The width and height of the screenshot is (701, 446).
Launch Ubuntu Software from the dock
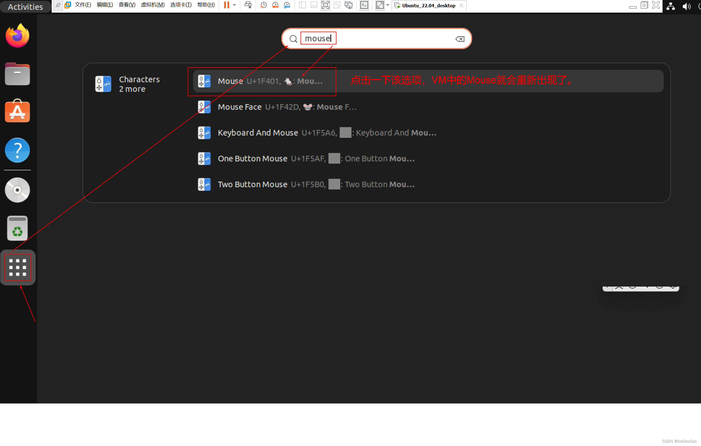pyautogui.click(x=17, y=111)
